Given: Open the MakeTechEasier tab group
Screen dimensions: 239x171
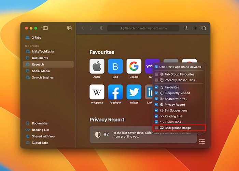Looking at the screenshot, I should pos(48,51).
